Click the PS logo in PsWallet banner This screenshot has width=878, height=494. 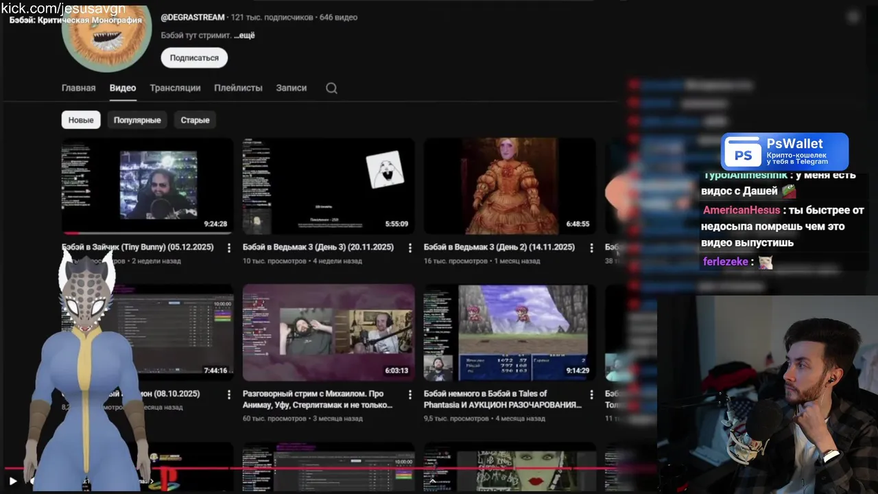coord(744,155)
